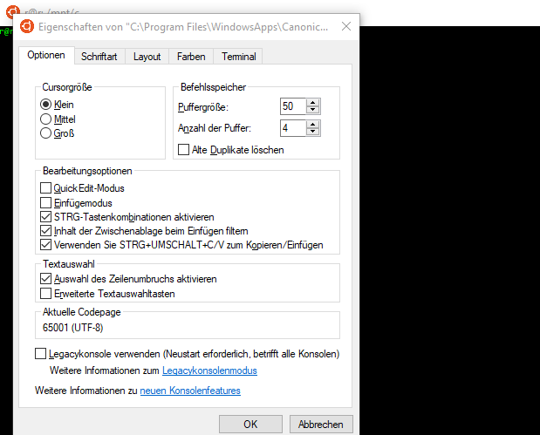This screenshot has height=435, width=540.
Task: Enable Erweiterte Textauswahltasten
Action: tap(45, 293)
